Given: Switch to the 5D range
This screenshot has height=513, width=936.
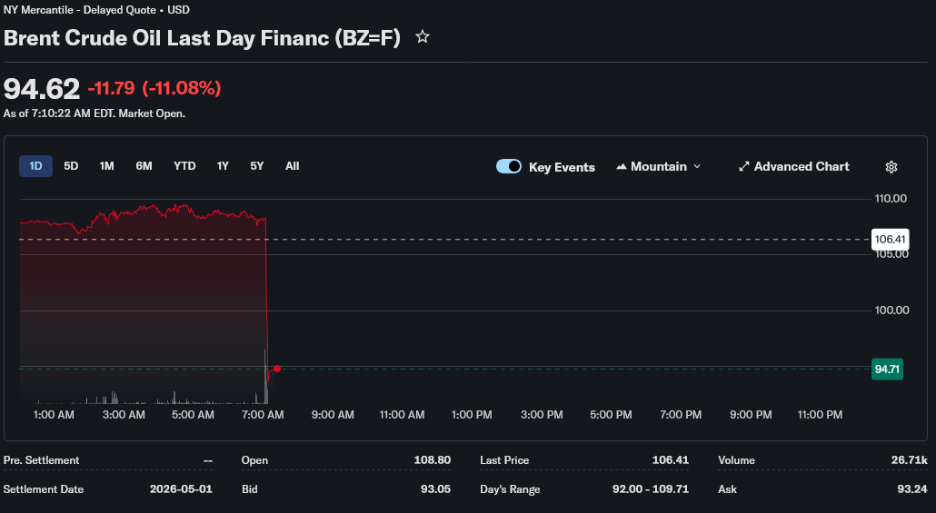Looking at the screenshot, I should [x=71, y=166].
